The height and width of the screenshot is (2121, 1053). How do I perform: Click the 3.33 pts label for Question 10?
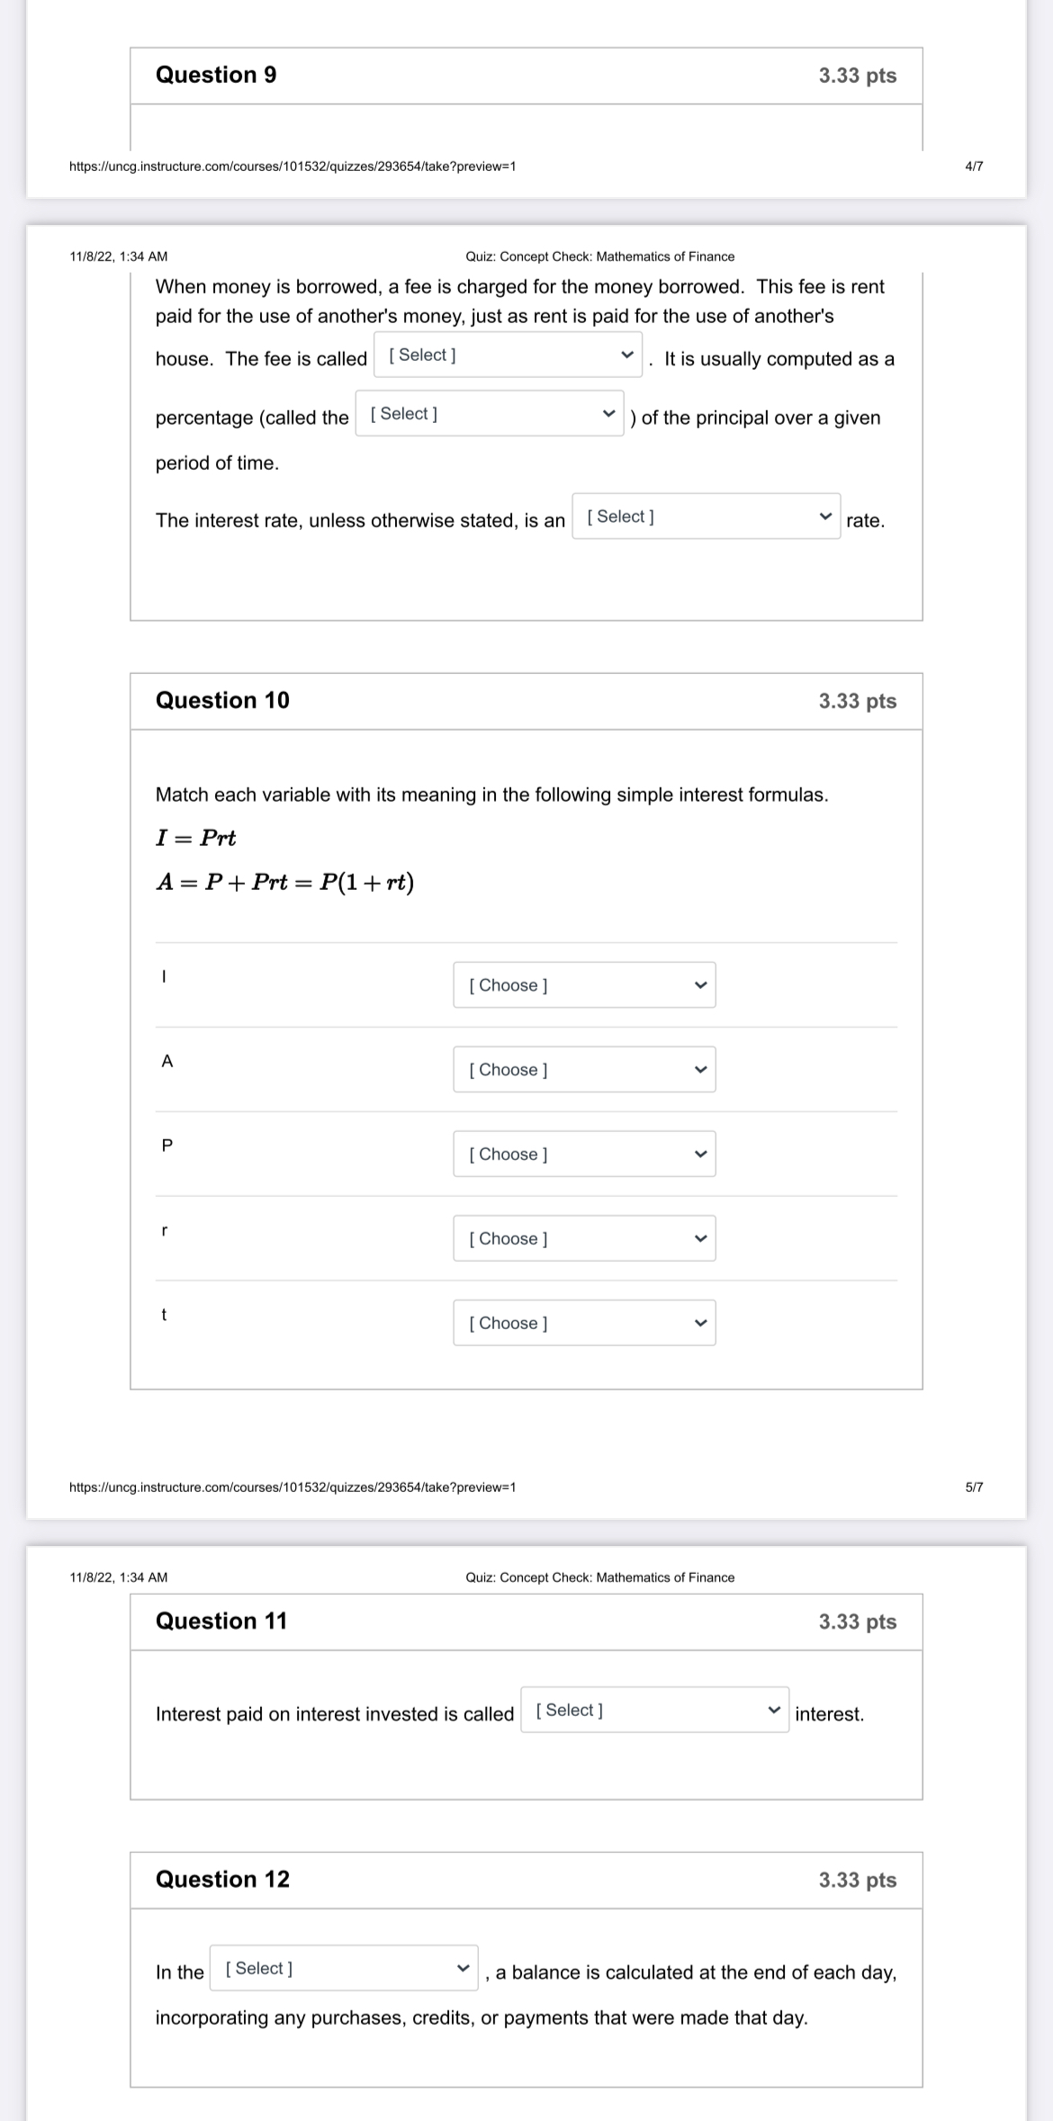pos(857,699)
